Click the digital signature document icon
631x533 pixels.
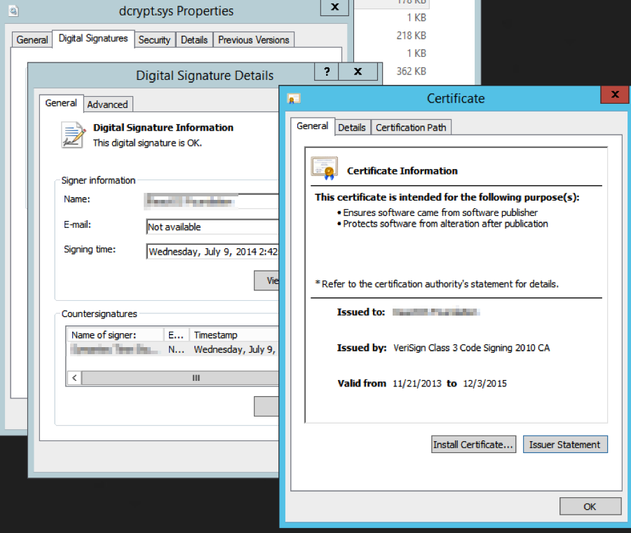point(74,134)
